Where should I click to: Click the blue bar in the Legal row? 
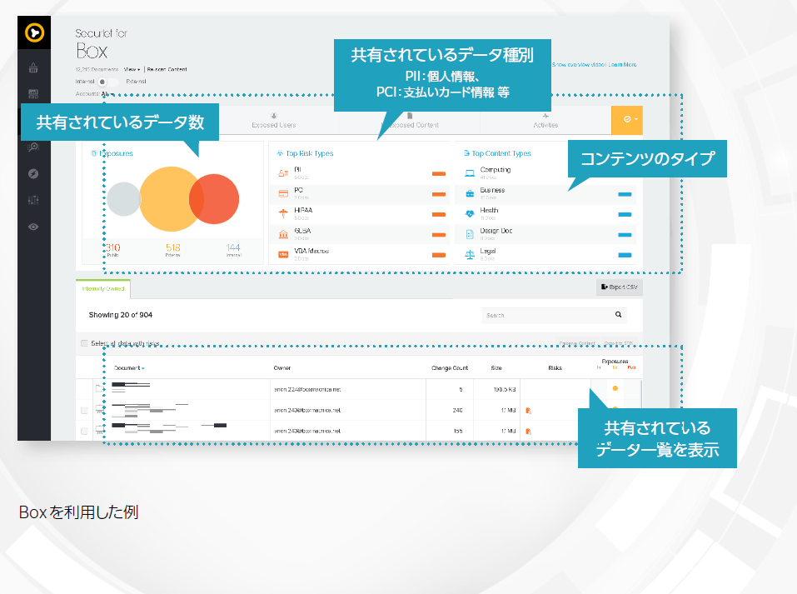(625, 255)
